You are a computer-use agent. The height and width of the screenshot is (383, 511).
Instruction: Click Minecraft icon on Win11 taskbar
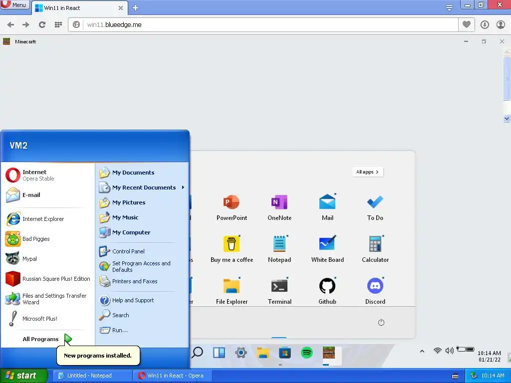click(x=328, y=353)
